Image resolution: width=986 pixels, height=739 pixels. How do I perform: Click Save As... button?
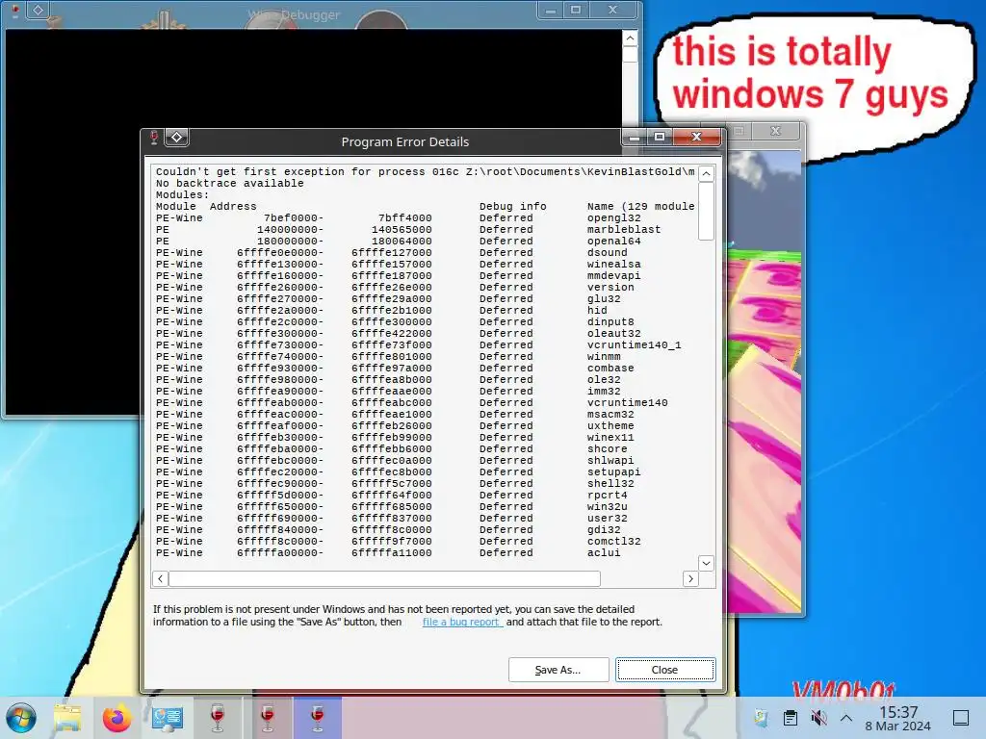tap(558, 670)
